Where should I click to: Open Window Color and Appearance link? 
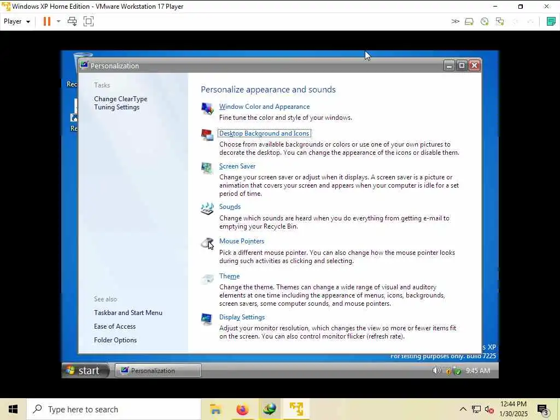tap(264, 107)
